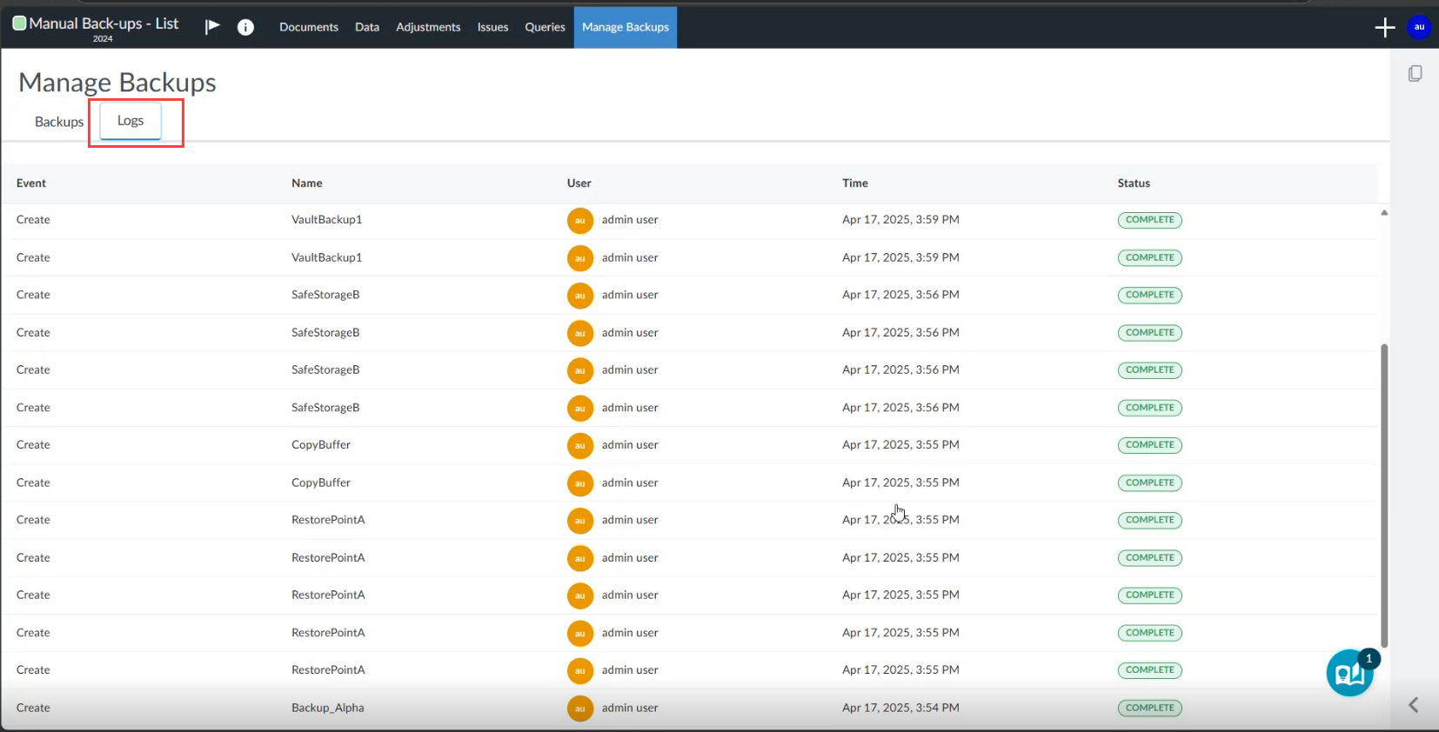Open the Data menu
The height and width of the screenshot is (732, 1439).
(367, 27)
